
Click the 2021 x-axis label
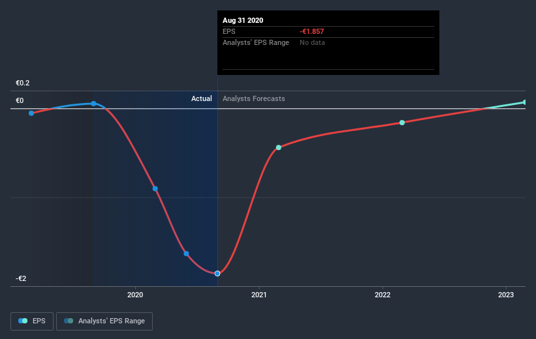tap(259, 295)
